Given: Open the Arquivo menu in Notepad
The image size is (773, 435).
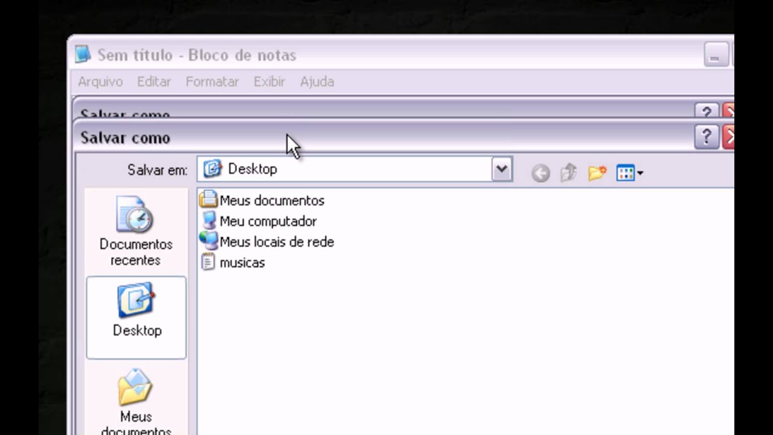Looking at the screenshot, I should point(100,82).
